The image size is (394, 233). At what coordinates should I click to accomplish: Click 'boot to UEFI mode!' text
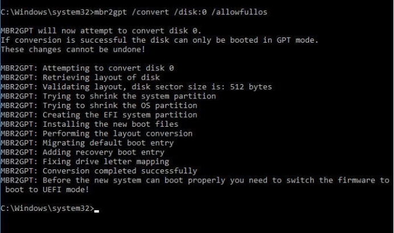pyautogui.click(x=47, y=190)
